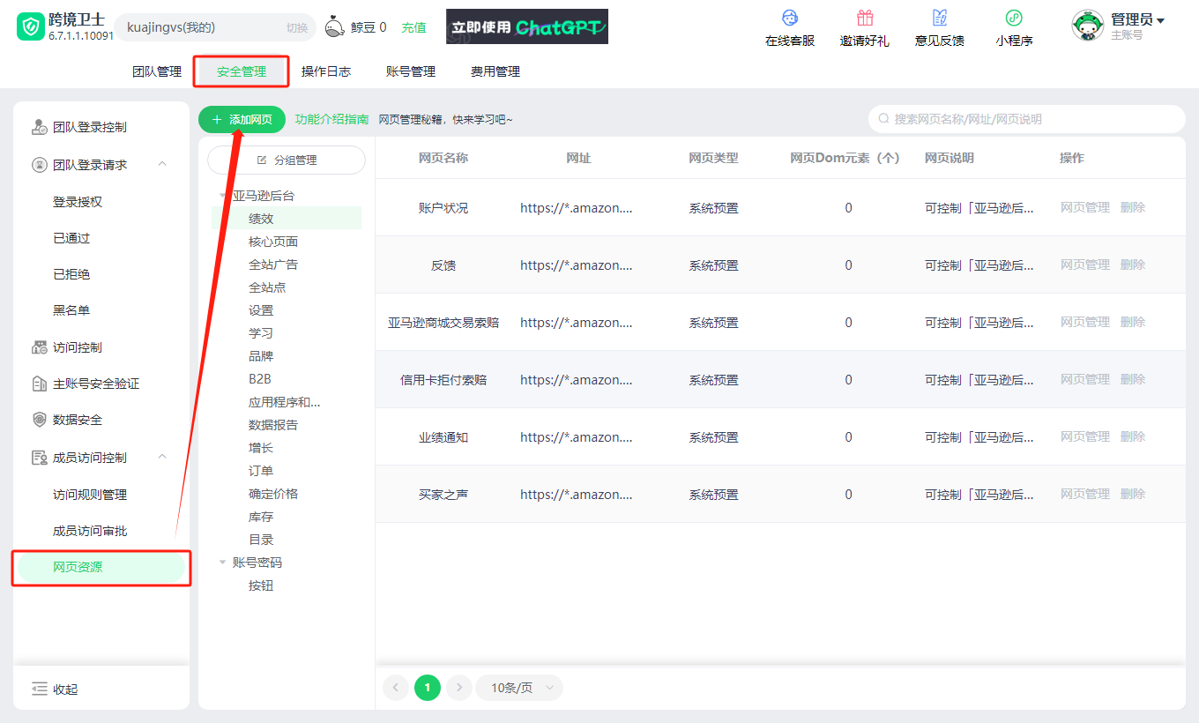Click the plus icon in 添加网页
This screenshot has height=723, width=1199.
pyautogui.click(x=217, y=119)
